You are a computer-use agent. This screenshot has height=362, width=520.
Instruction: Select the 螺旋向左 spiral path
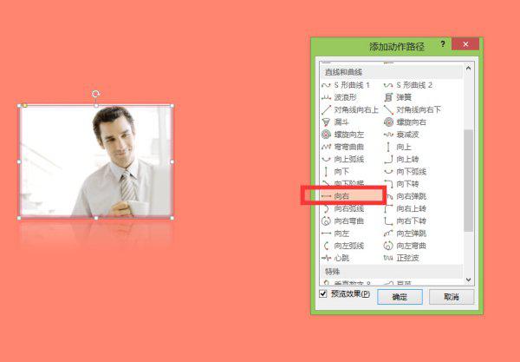click(347, 135)
